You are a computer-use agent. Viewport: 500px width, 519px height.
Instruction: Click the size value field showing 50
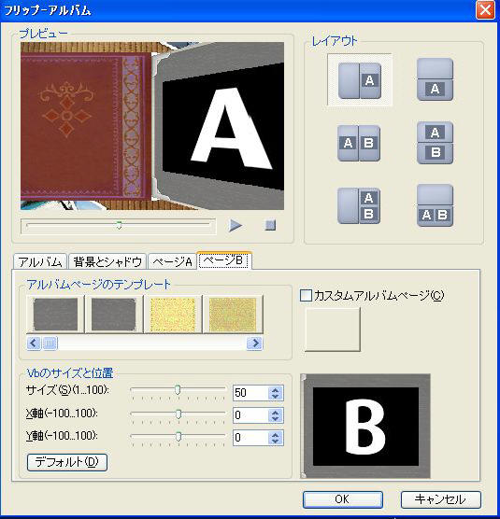coord(250,393)
